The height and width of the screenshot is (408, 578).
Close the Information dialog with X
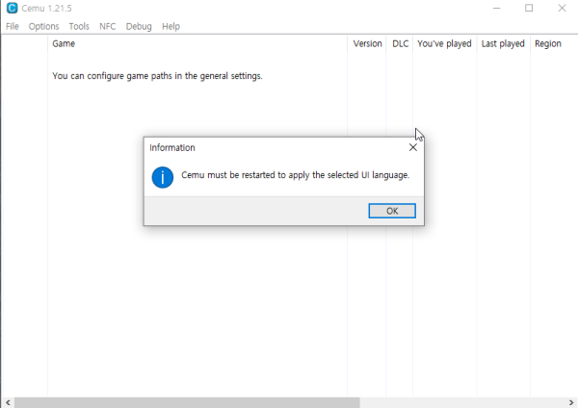pyautogui.click(x=413, y=148)
